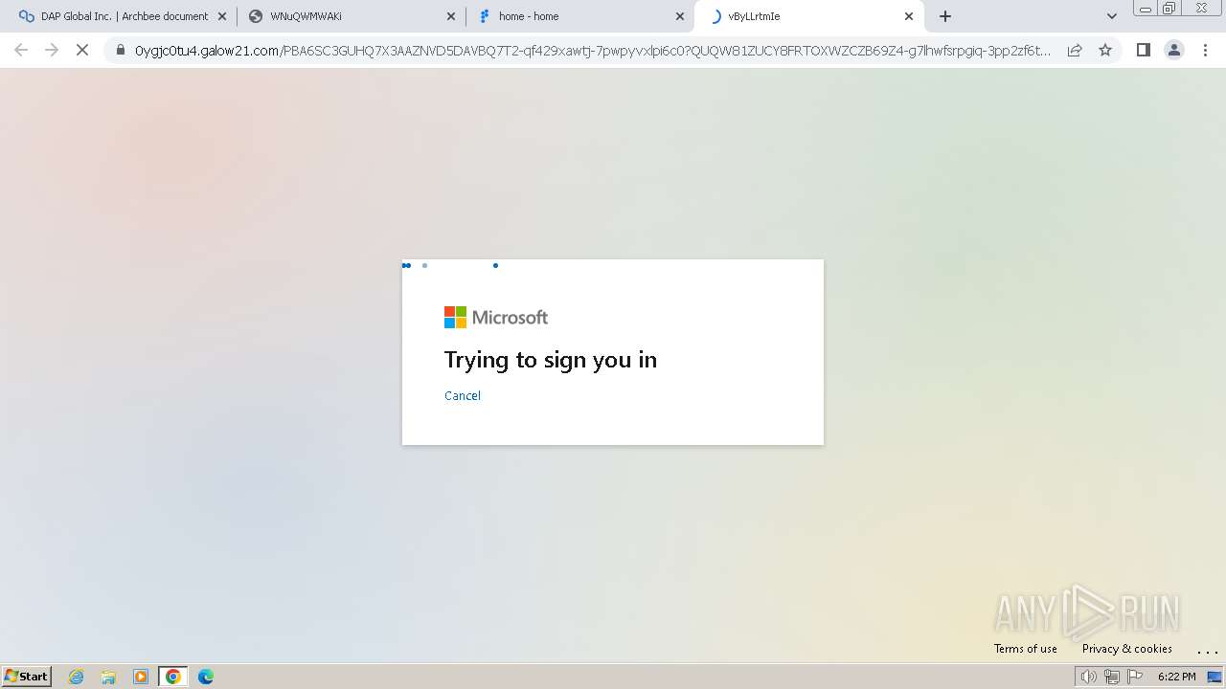Restore down the Chrome window
1226x689 pixels.
[x=1169, y=9]
